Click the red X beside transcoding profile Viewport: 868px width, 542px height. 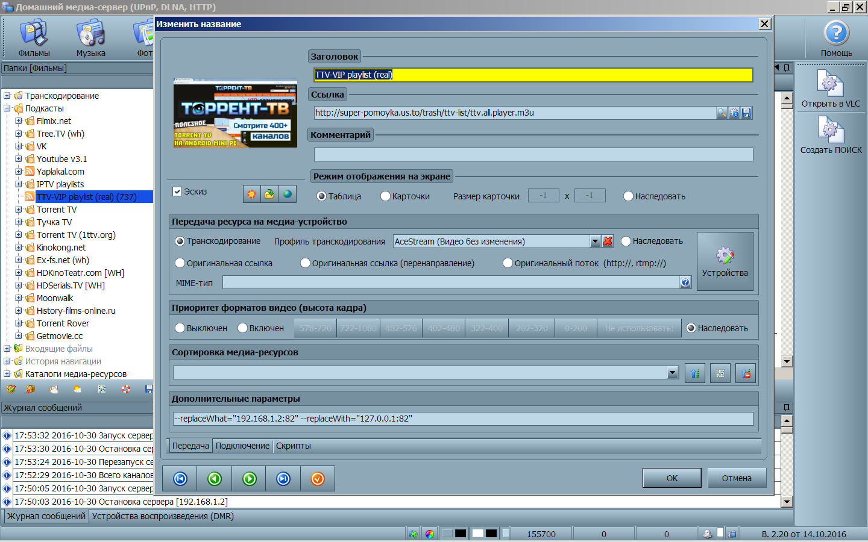point(608,241)
